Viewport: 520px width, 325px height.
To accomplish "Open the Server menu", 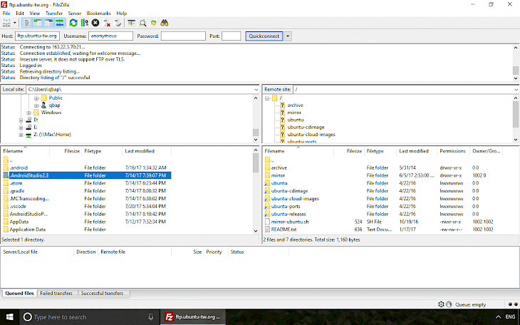I will tap(75, 14).
